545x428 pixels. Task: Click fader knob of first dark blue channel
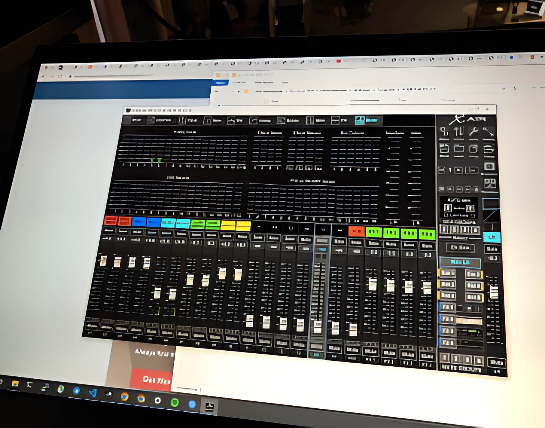(132, 262)
